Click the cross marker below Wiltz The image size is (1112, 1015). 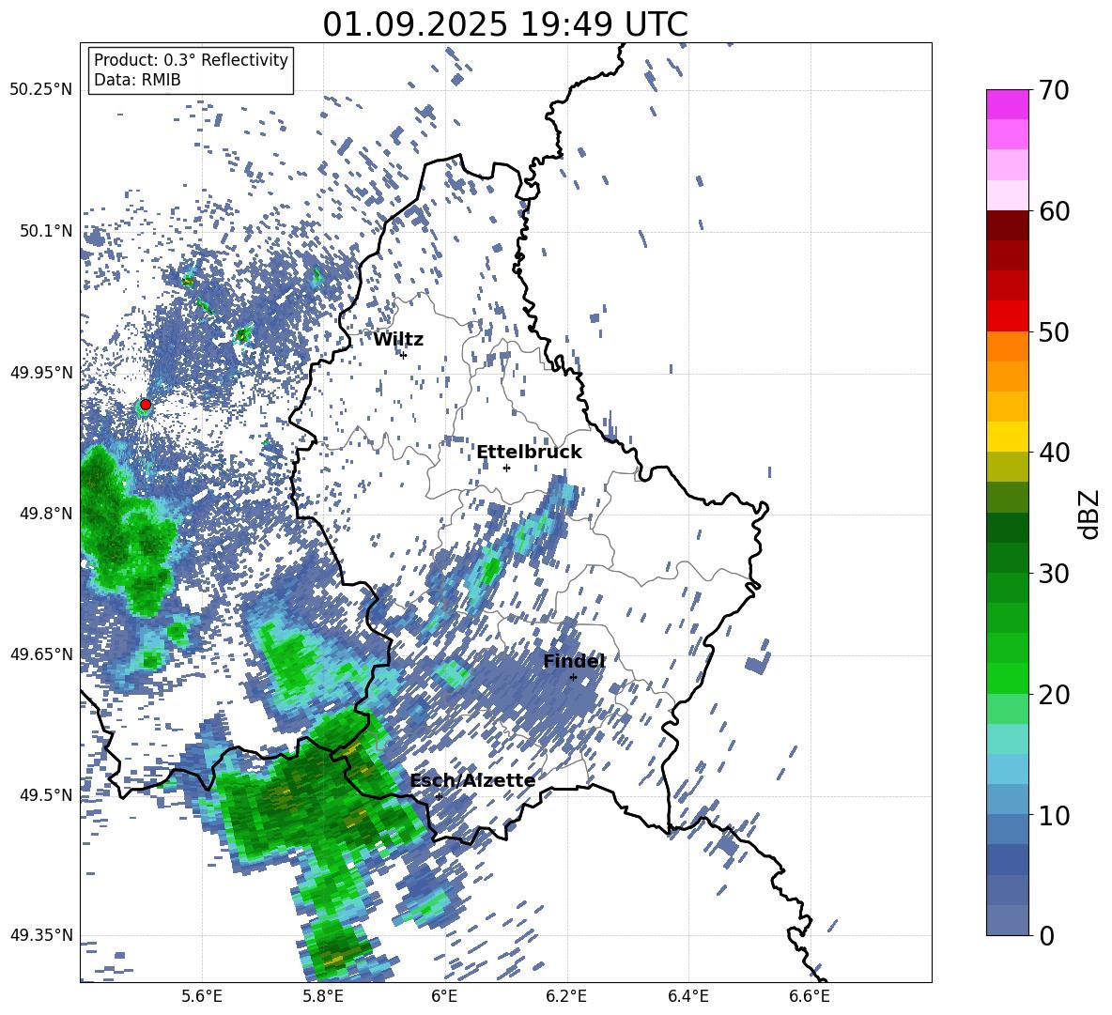[x=404, y=355]
